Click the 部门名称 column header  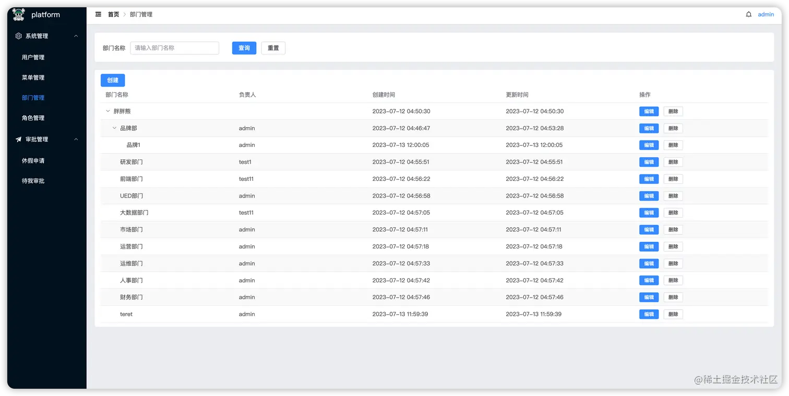tap(117, 95)
